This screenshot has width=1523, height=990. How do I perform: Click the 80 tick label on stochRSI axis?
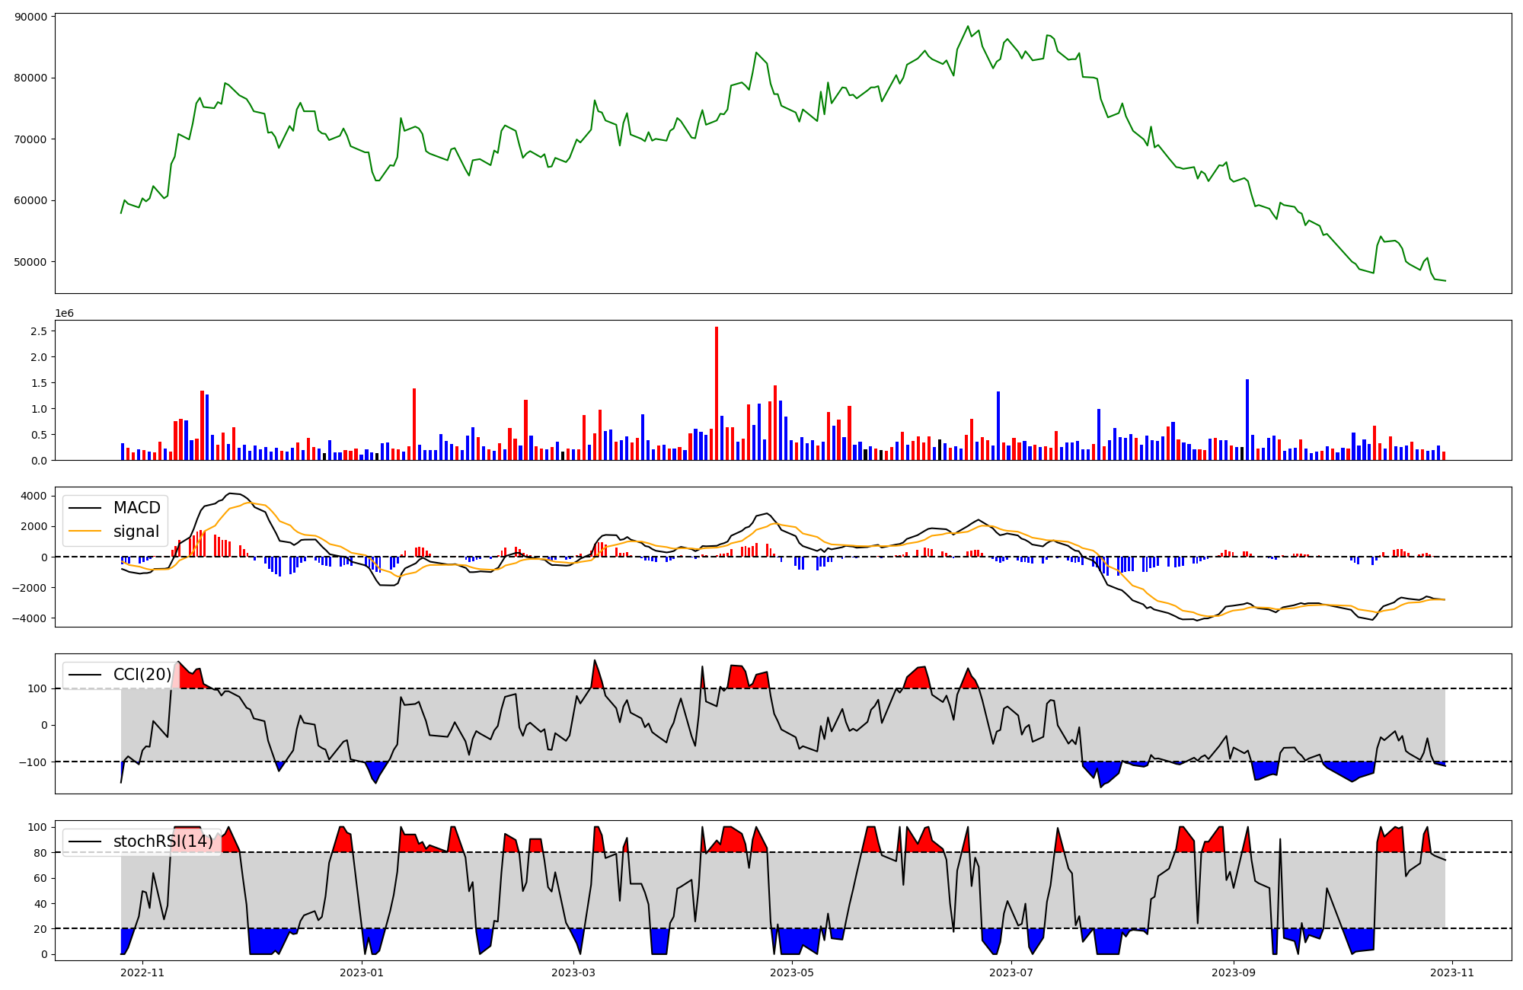[40, 853]
